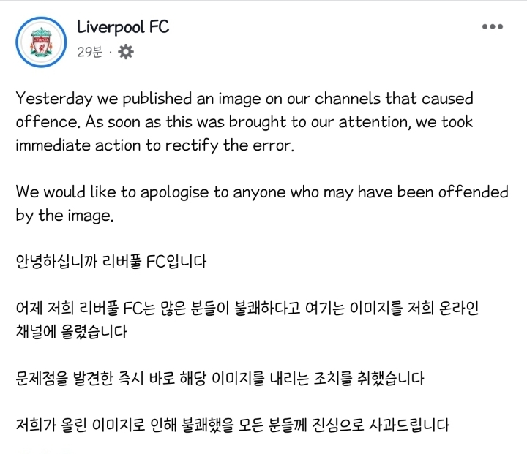Select the line '채널에 올렸습니다'
The image size is (527, 454).
pos(71,332)
